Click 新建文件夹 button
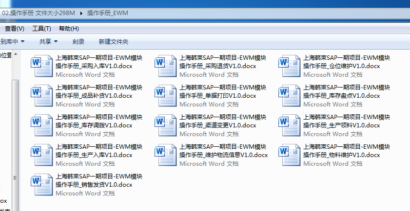 pyautogui.click(x=114, y=41)
